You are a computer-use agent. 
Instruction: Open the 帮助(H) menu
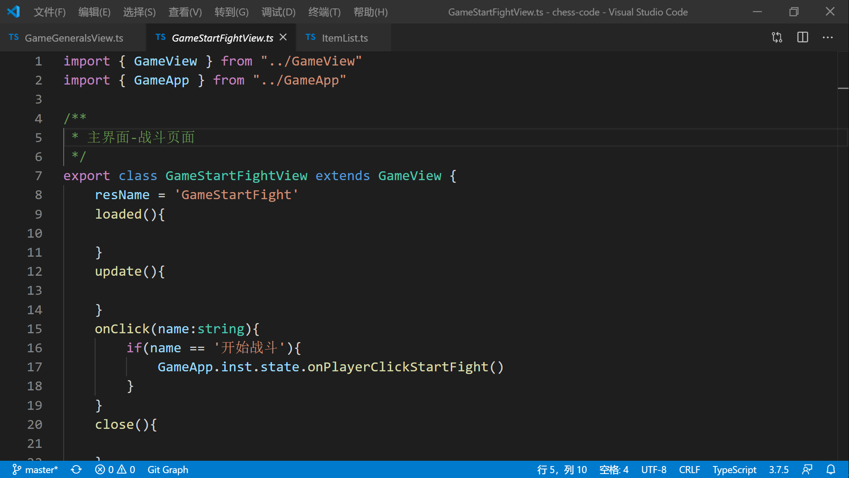(x=370, y=12)
